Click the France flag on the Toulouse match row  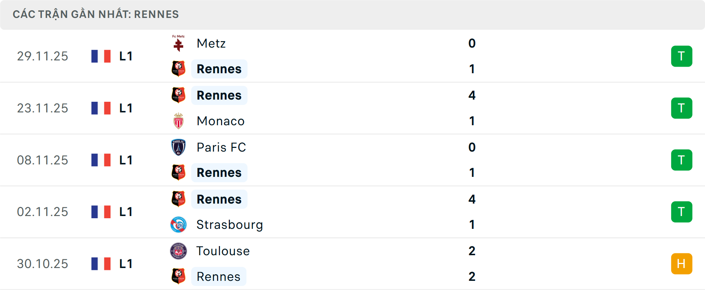point(101,263)
